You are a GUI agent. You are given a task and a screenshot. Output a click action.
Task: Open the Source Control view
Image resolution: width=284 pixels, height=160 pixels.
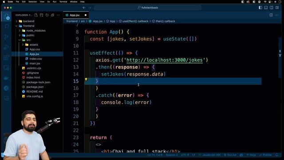coord(6,37)
